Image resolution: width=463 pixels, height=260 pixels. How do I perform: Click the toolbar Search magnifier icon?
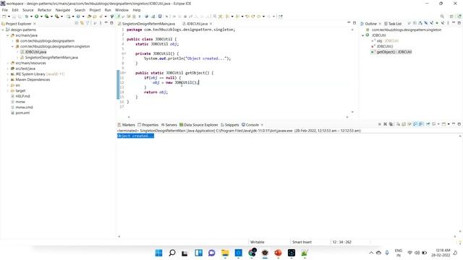click(442, 17)
